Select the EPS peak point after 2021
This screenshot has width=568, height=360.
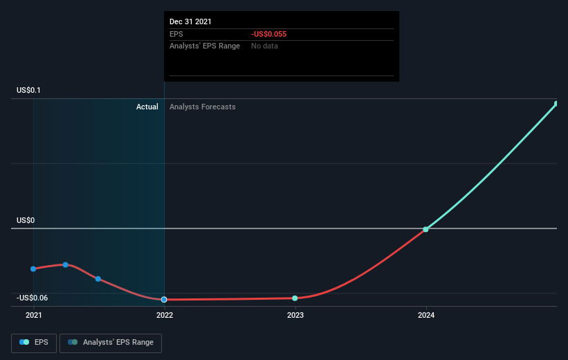click(66, 264)
